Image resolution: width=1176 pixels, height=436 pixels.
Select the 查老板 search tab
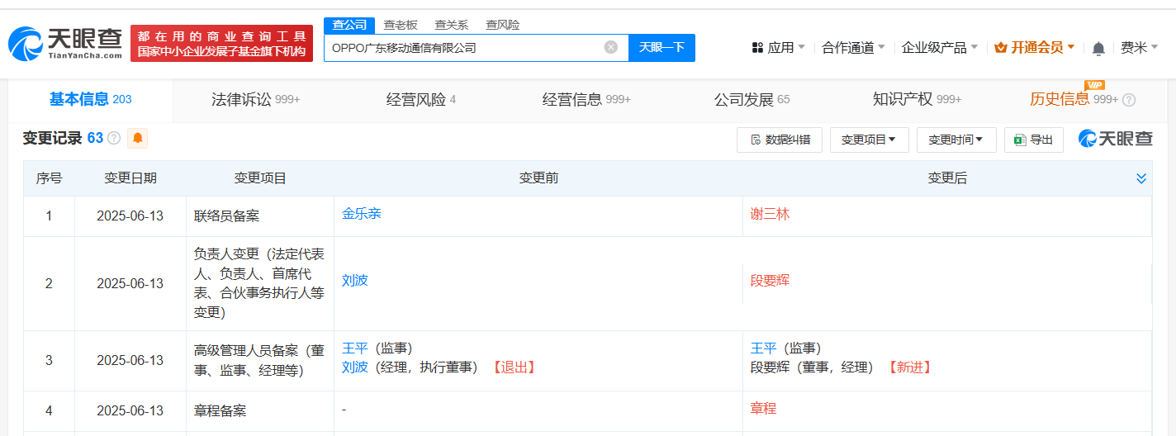coord(400,25)
